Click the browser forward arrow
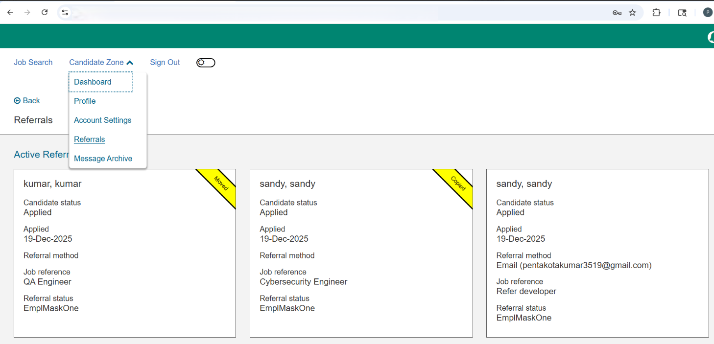 pos(27,13)
